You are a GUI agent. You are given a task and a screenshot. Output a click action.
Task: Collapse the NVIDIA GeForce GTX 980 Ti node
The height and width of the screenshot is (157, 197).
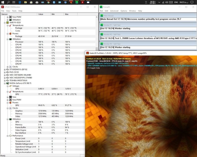[x=4, y=83]
